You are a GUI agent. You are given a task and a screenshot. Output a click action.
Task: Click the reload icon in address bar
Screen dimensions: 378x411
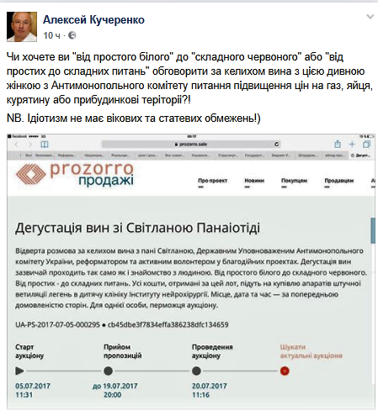pos(276,145)
